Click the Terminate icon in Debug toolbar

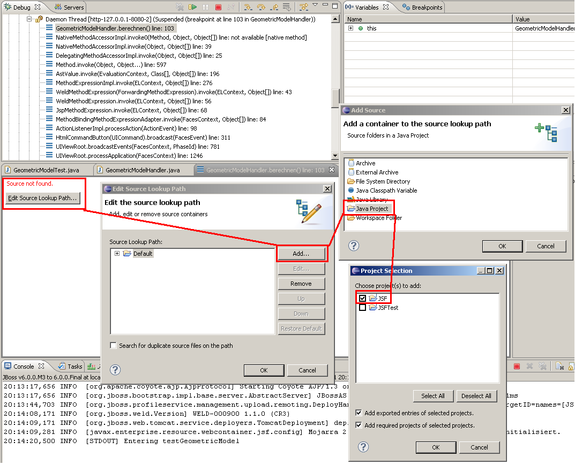pyautogui.click(x=218, y=7)
